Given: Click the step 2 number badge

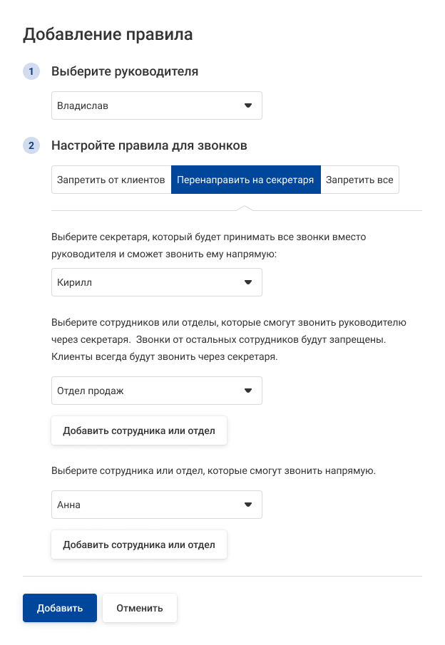Looking at the screenshot, I should click(x=31, y=146).
